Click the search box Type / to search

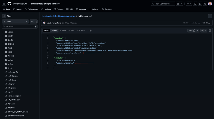(x=163, y=4)
